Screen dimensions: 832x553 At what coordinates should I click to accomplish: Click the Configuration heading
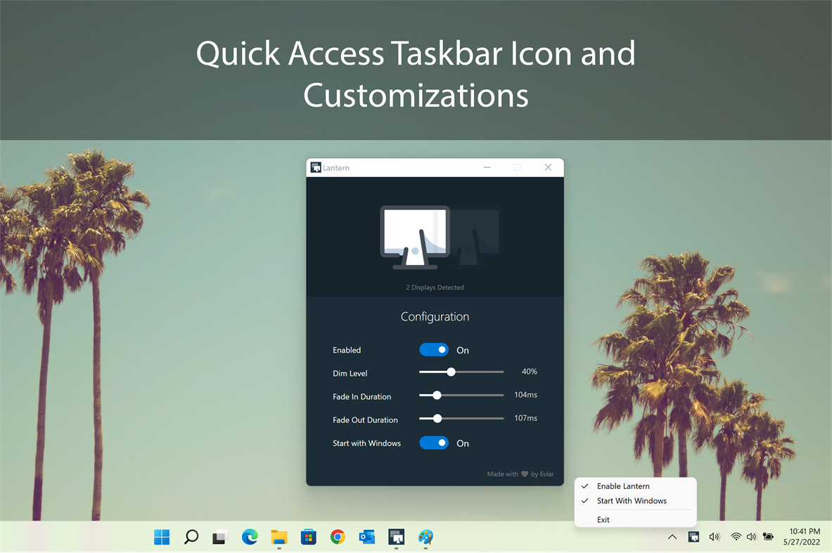coord(435,316)
